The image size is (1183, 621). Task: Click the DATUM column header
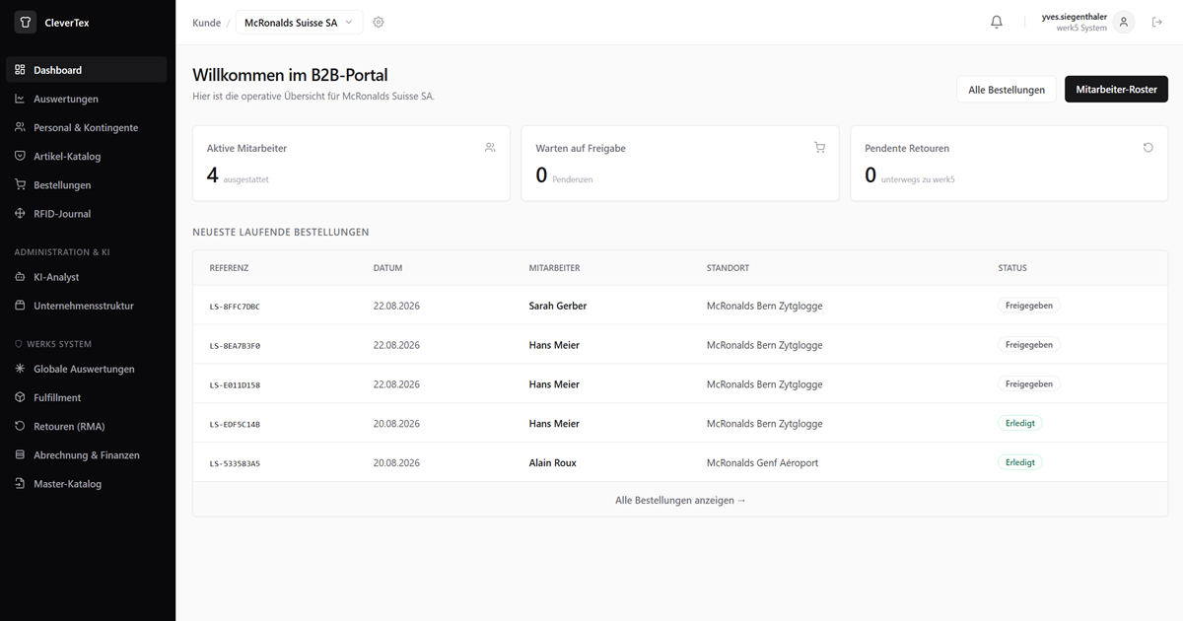(387, 268)
